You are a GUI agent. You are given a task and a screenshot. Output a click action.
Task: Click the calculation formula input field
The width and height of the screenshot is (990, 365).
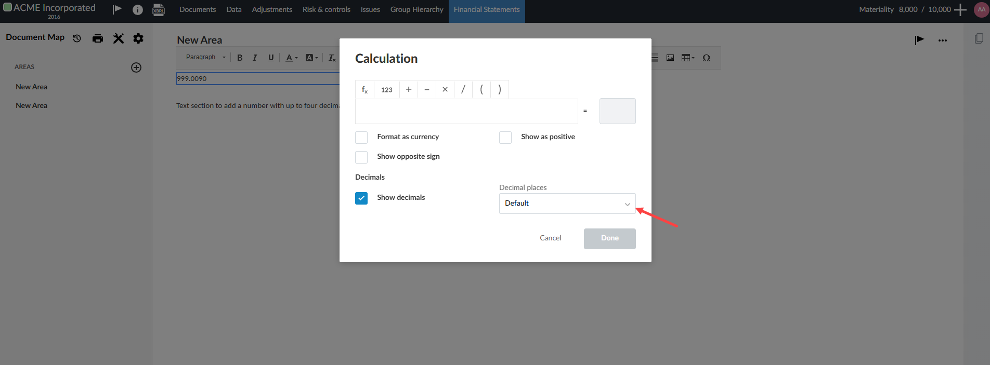[x=466, y=111]
